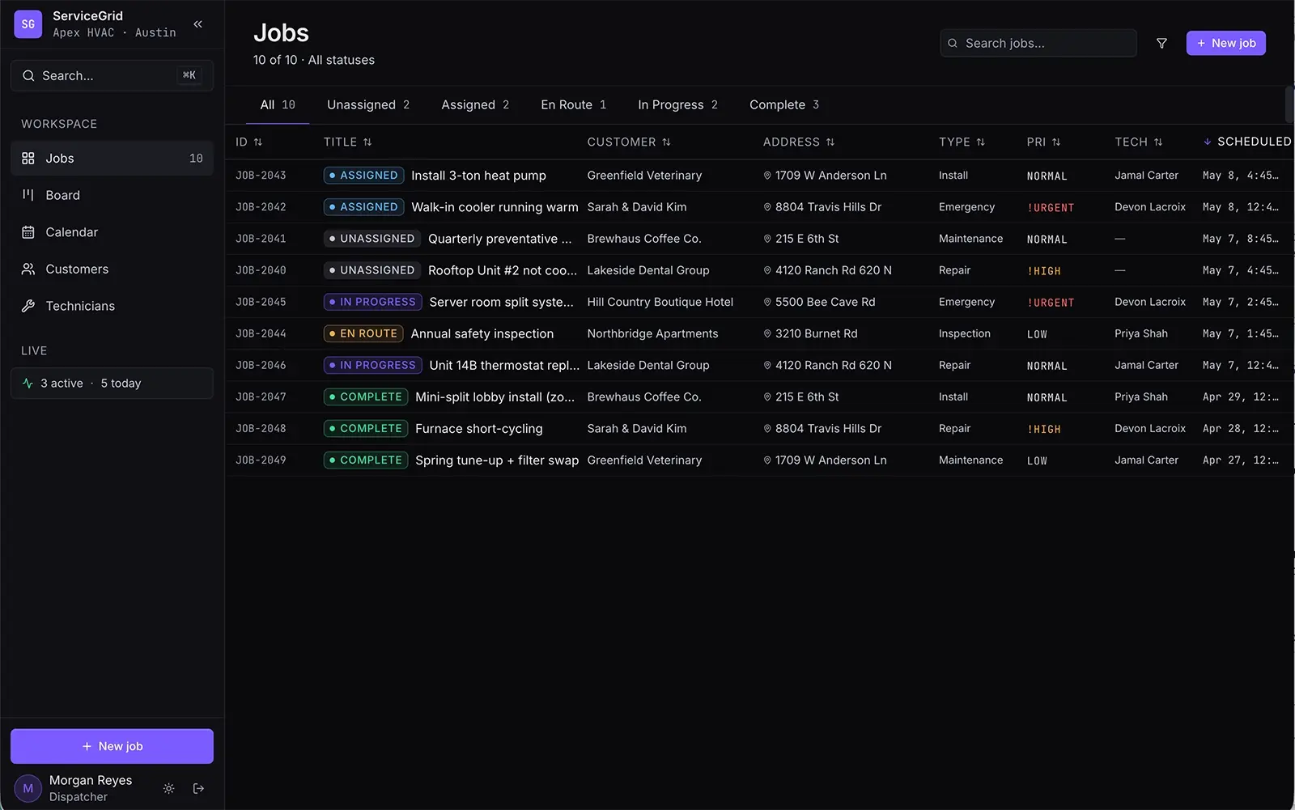This screenshot has height=810, width=1295.
Task: Click Inspection type on JOB-2044
Action: tap(965, 333)
